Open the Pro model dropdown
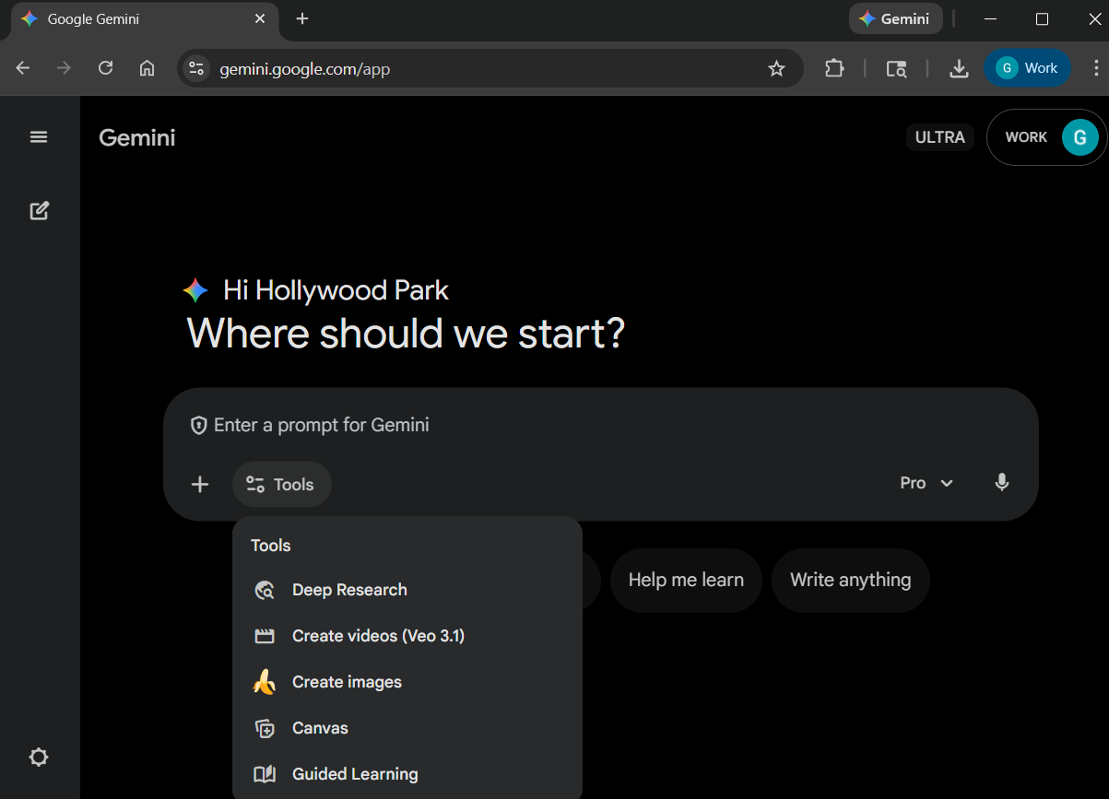Screen dimensions: 1109x799 point(926,483)
